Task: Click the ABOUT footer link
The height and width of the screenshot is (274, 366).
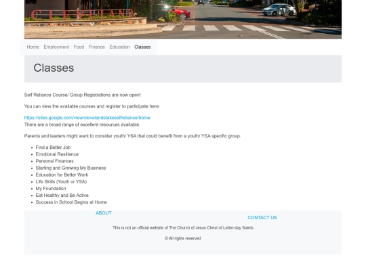Action: pos(104,213)
